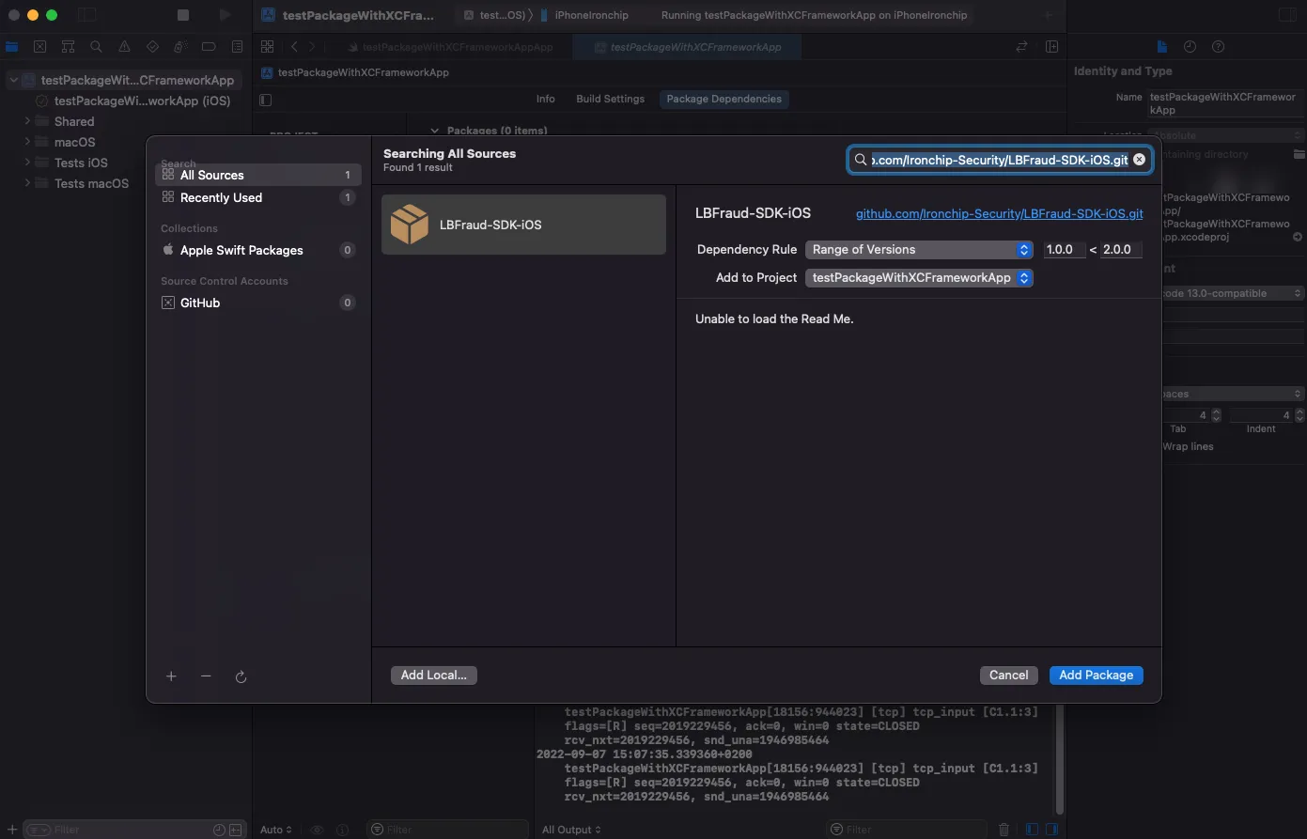Click the Cancel button
Image resolution: width=1307 pixels, height=839 pixels.
tap(1009, 675)
